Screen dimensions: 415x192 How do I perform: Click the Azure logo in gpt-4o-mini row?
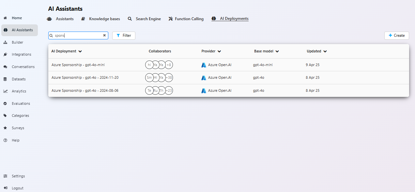click(x=204, y=65)
